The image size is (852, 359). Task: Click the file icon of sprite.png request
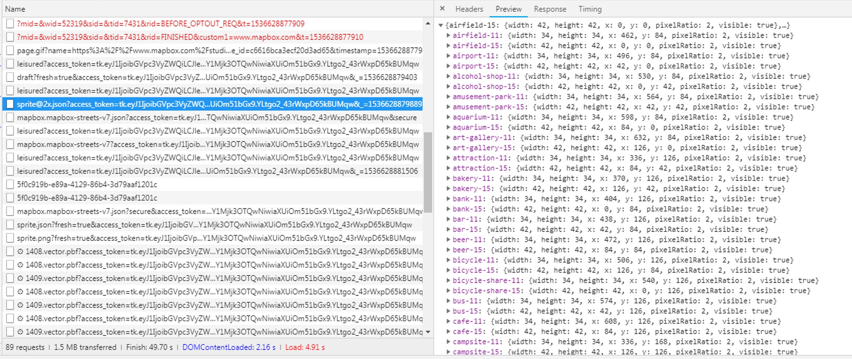click(x=10, y=238)
